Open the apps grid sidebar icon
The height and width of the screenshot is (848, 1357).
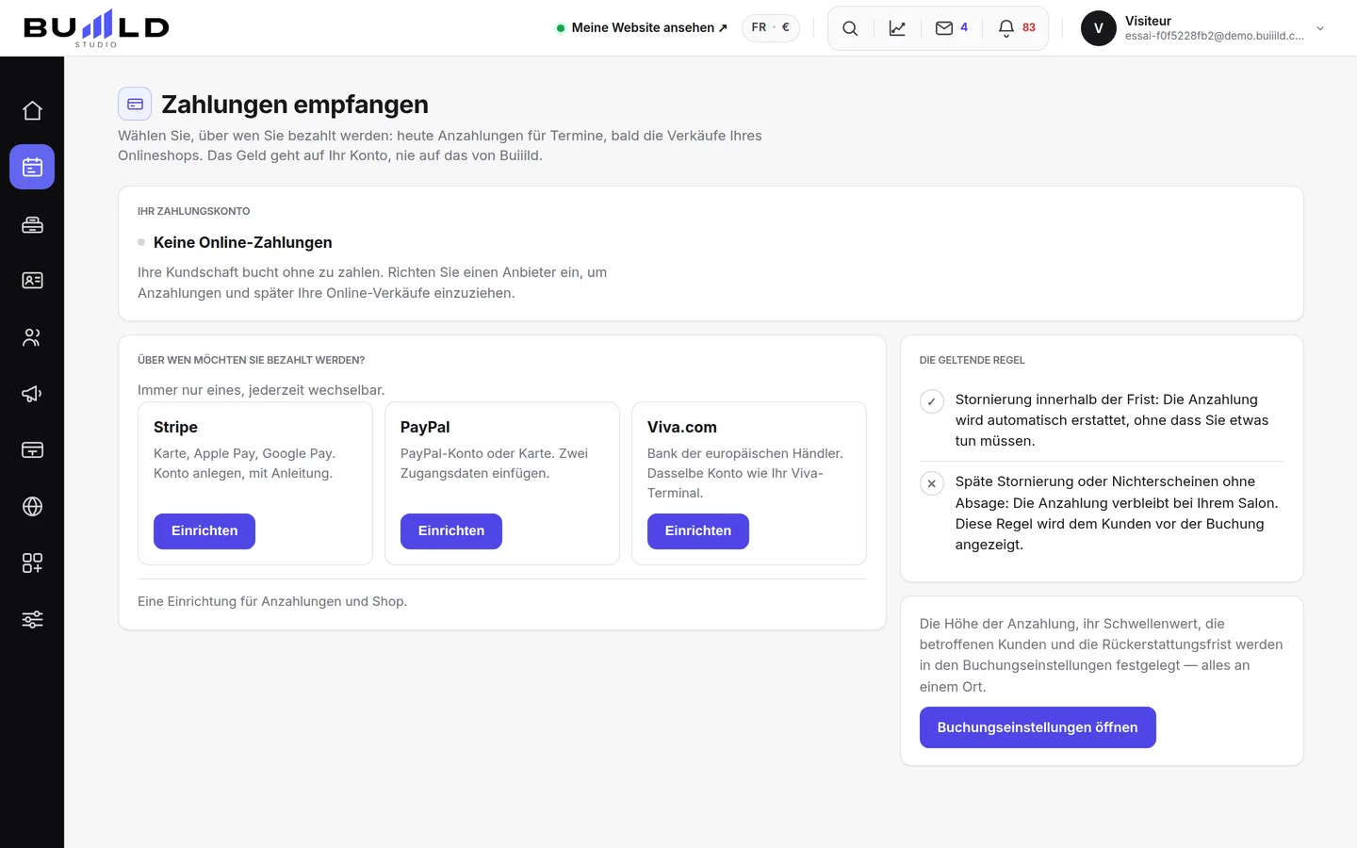point(32,563)
